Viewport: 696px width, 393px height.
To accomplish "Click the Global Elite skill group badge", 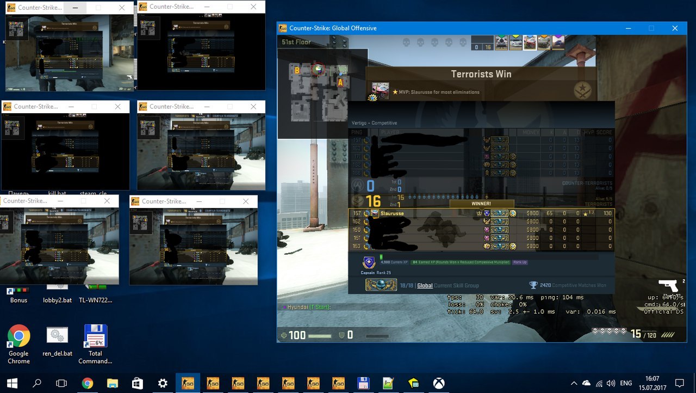I will pos(380,285).
